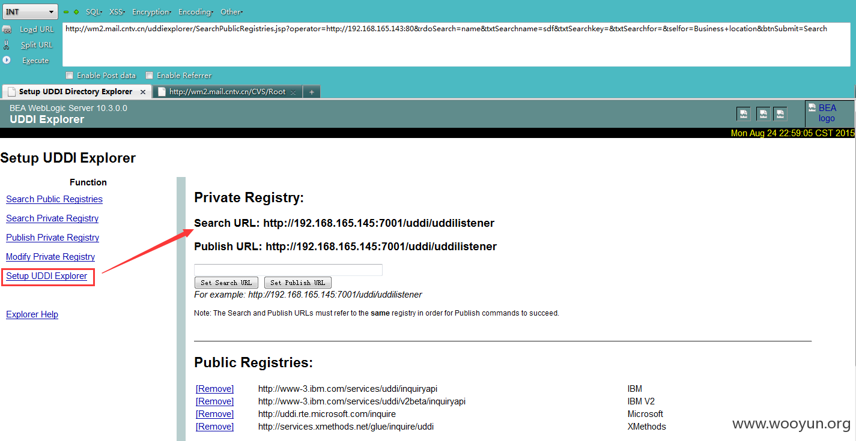This screenshot has height=441, width=856.
Task: Open the Setup UDDI Explorer link
Action: [46, 276]
